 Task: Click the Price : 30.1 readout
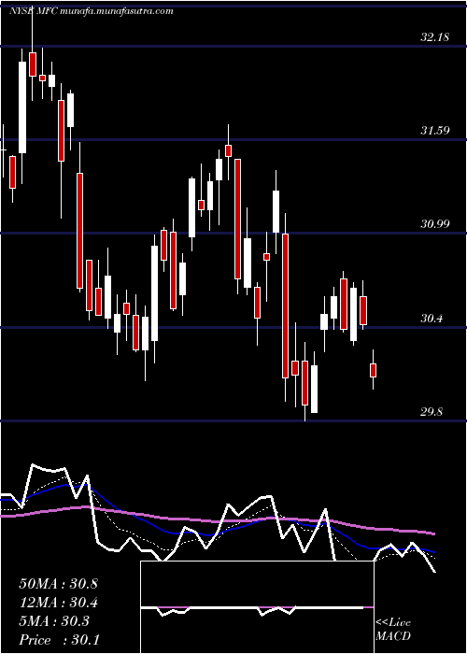coord(59,640)
